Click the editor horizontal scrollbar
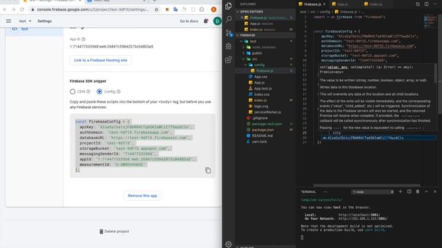This screenshot has width=442, height=248. pos(367,185)
